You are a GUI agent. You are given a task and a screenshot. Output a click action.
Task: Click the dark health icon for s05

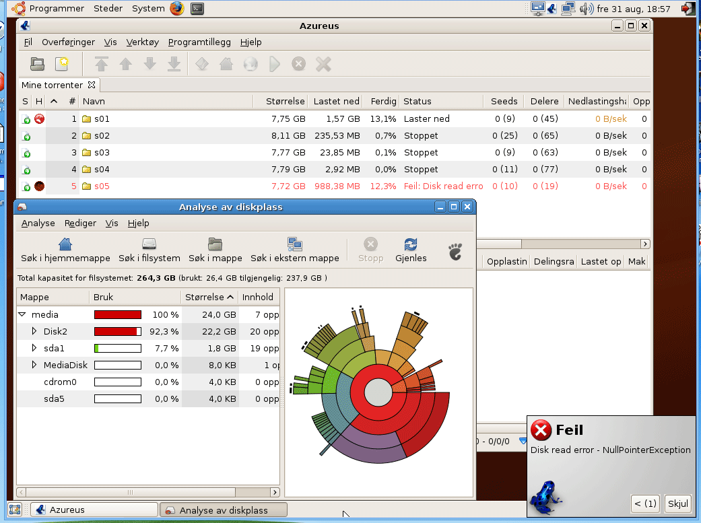tap(39, 186)
